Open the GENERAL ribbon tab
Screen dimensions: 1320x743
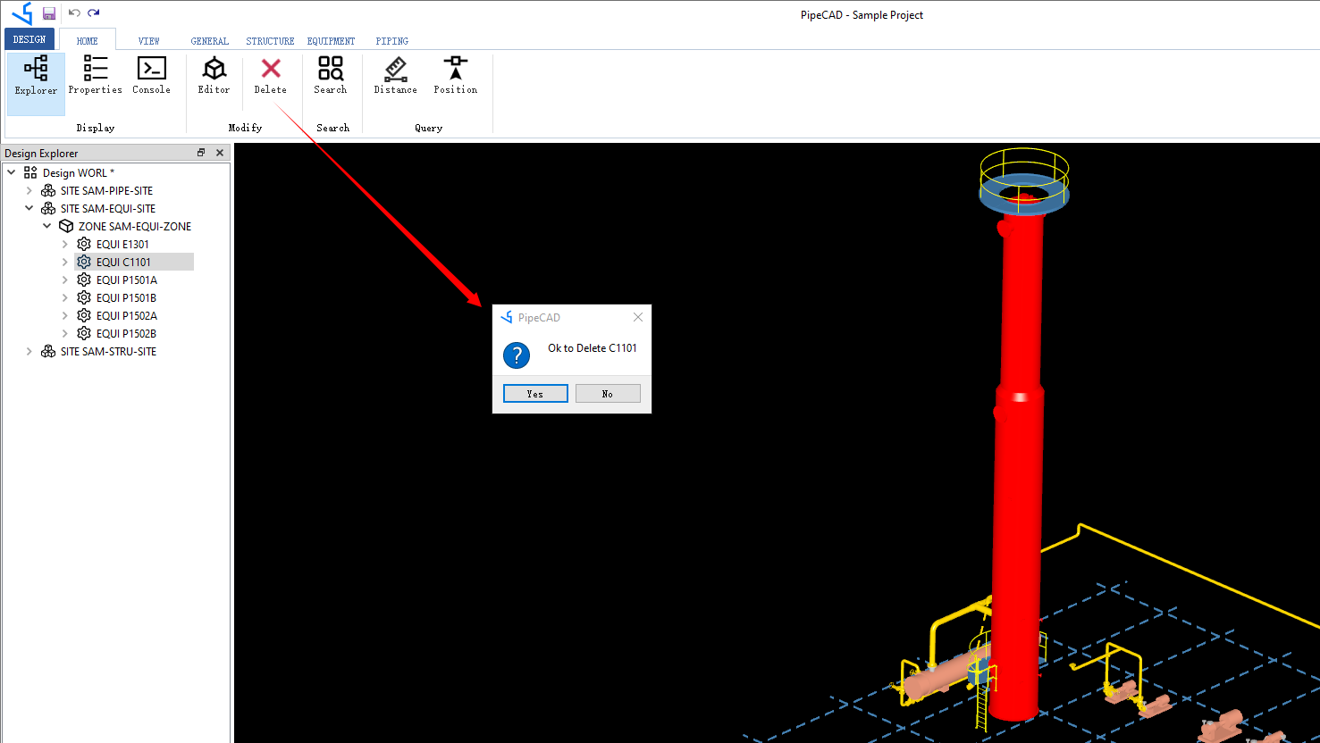[209, 40]
